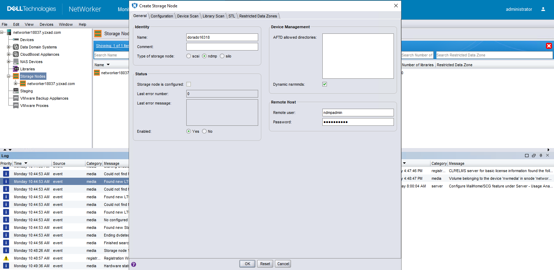The image size is (554, 270).
Task: Click the Search Restricted Data Zone field
Action: point(494,55)
